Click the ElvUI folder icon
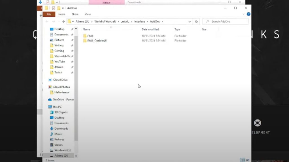Image resolution: width=289 pixels, height=162 pixels. [85, 36]
